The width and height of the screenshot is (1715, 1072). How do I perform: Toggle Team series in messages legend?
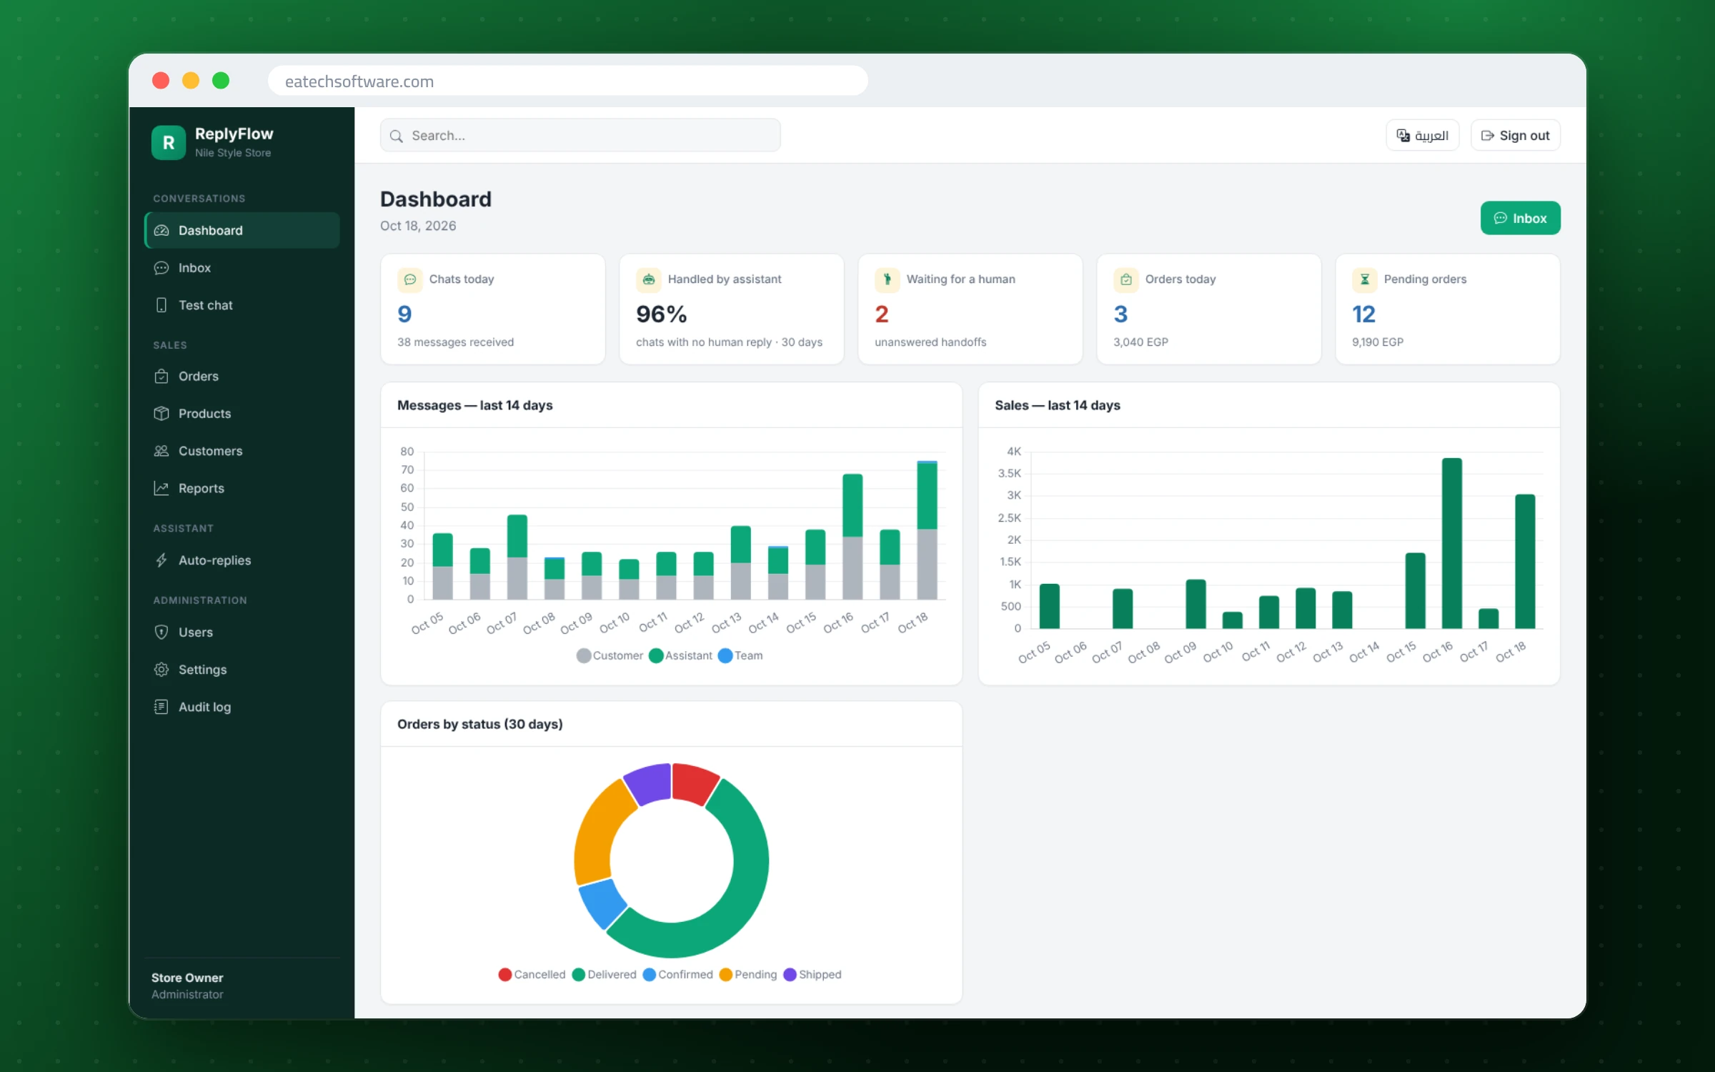(740, 655)
